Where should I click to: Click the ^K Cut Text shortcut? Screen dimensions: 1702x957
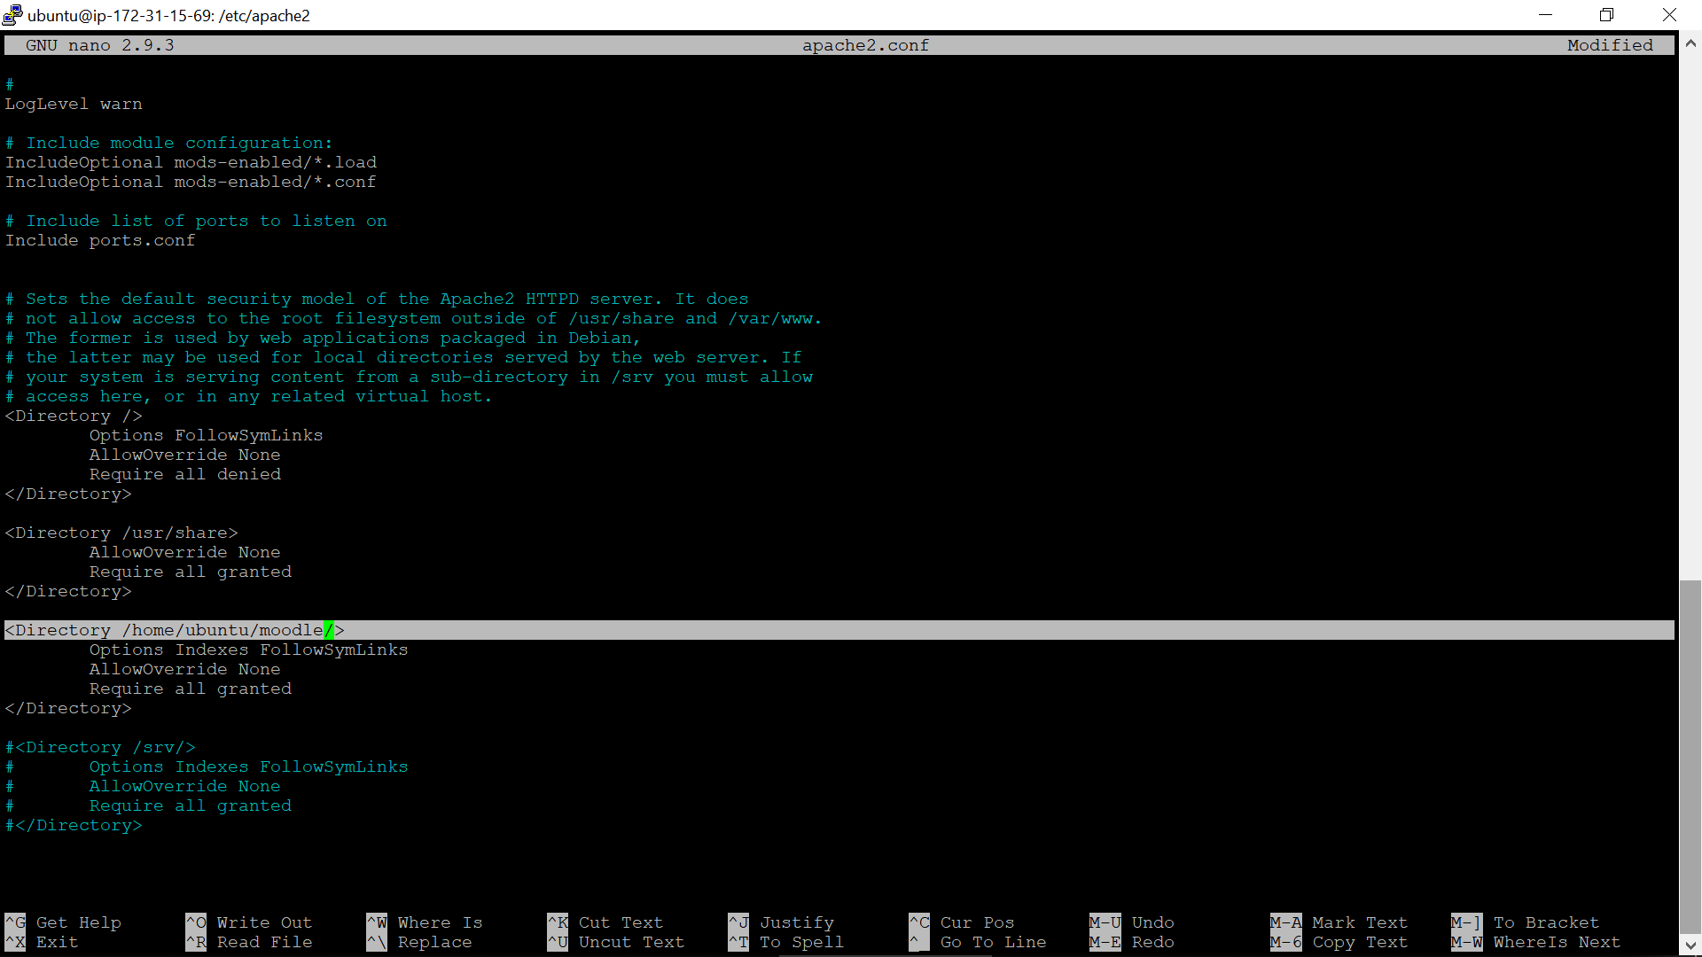click(x=605, y=922)
